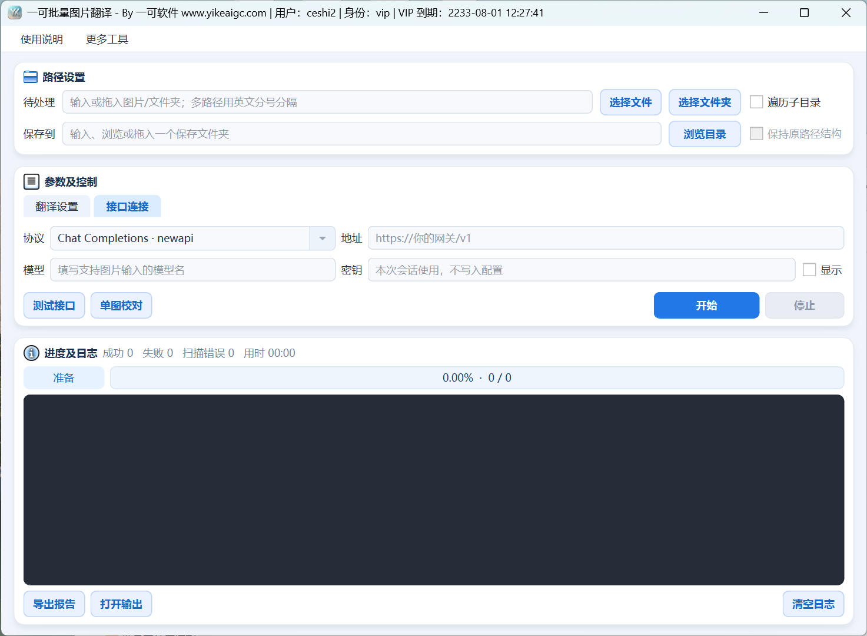Check the 显示 key checkbox
The image size is (867, 636).
809,270
